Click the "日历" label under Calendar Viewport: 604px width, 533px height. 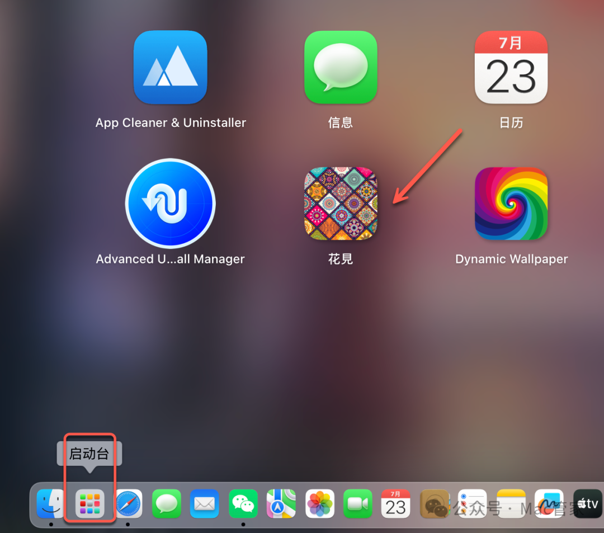(x=511, y=123)
